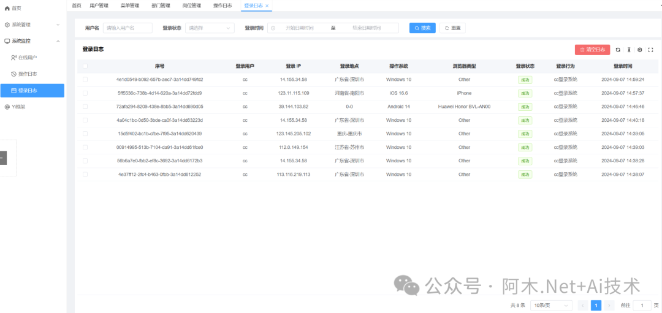Click the 重置 reset button

point(452,28)
